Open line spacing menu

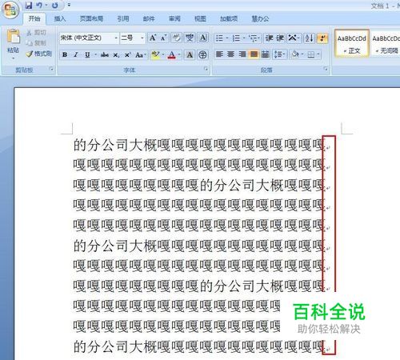click(279, 54)
